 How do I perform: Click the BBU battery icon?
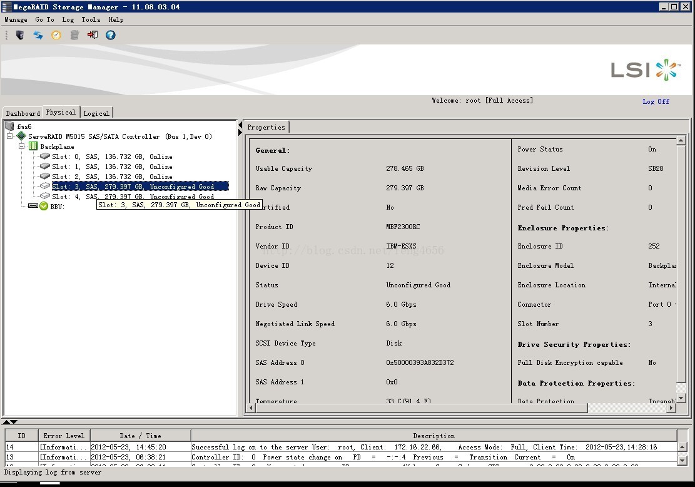(33, 206)
